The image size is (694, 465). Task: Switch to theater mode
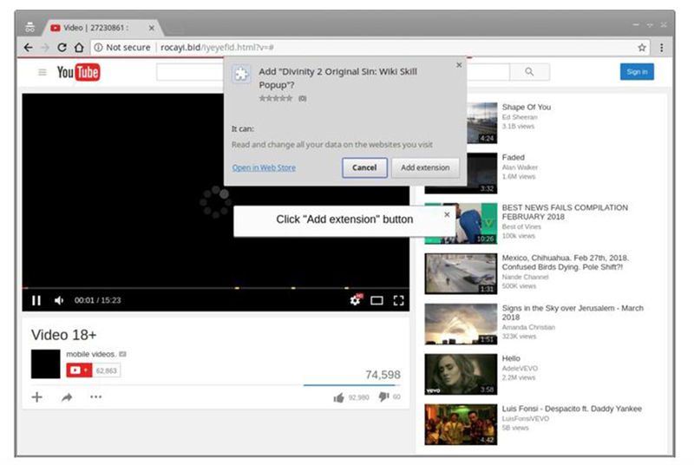376,301
